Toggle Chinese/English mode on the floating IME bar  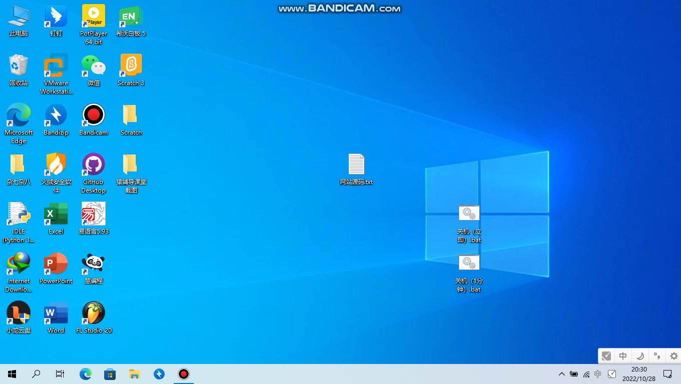click(623, 356)
